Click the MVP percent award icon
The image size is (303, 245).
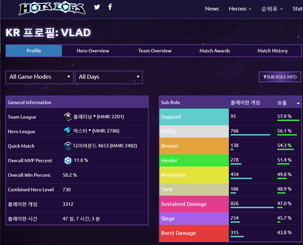coord(68,161)
